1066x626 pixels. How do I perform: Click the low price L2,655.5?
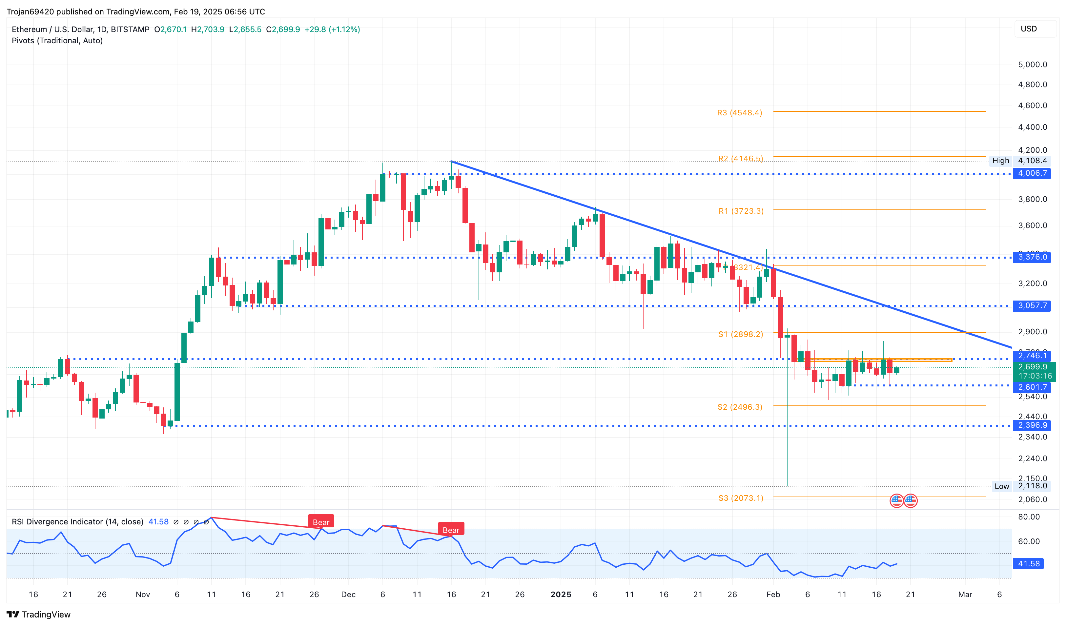(245, 29)
